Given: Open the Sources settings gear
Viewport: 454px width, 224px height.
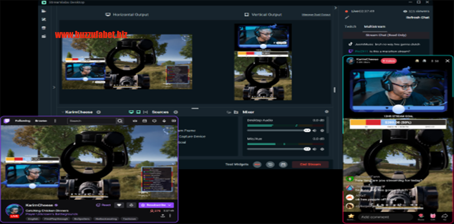Looking at the screenshot, I should click(176, 112).
